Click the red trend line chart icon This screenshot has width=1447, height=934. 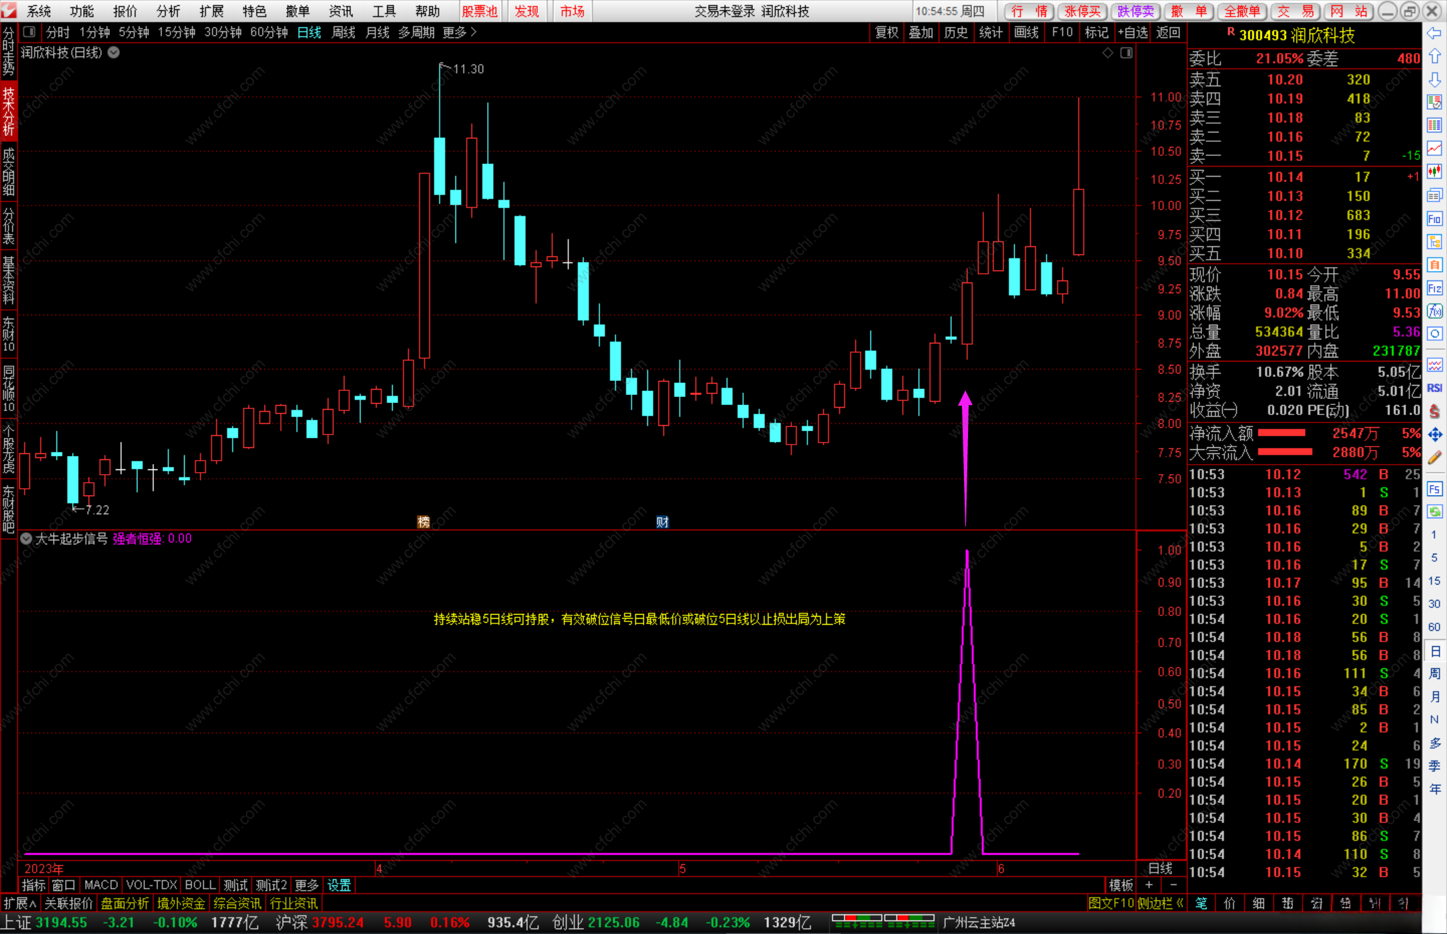click(x=1434, y=148)
